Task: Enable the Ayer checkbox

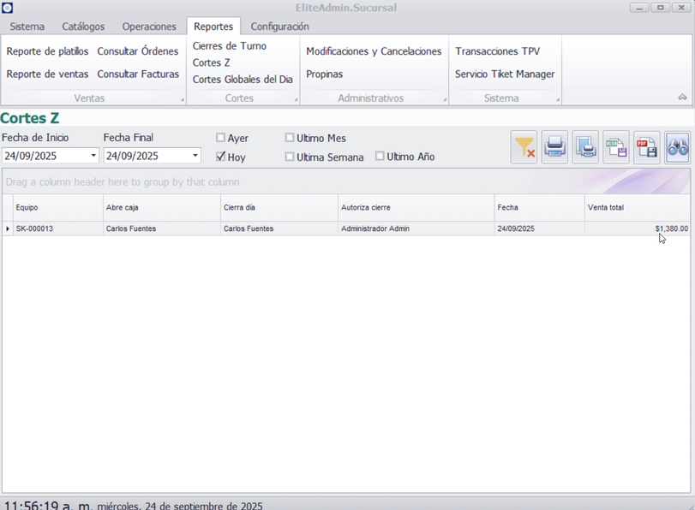Action: coord(221,138)
